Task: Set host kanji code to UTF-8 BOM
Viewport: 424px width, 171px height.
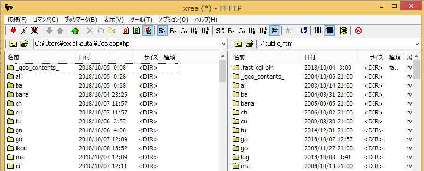Action: point(205,31)
